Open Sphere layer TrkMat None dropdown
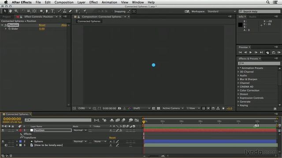 100,141
